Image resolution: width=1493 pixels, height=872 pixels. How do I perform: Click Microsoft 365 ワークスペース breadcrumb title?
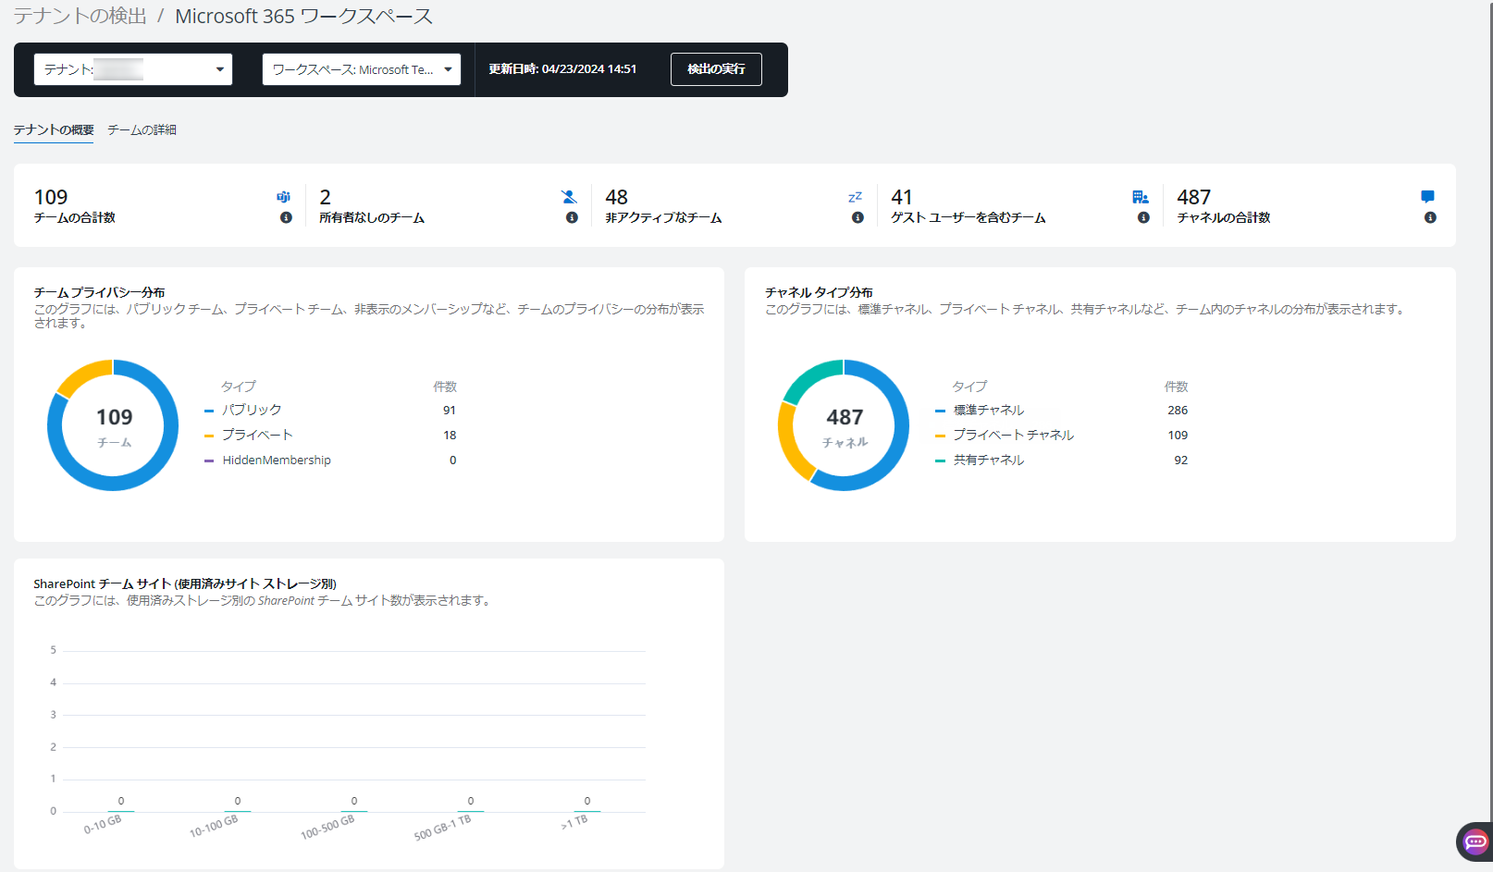[x=303, y=17]
